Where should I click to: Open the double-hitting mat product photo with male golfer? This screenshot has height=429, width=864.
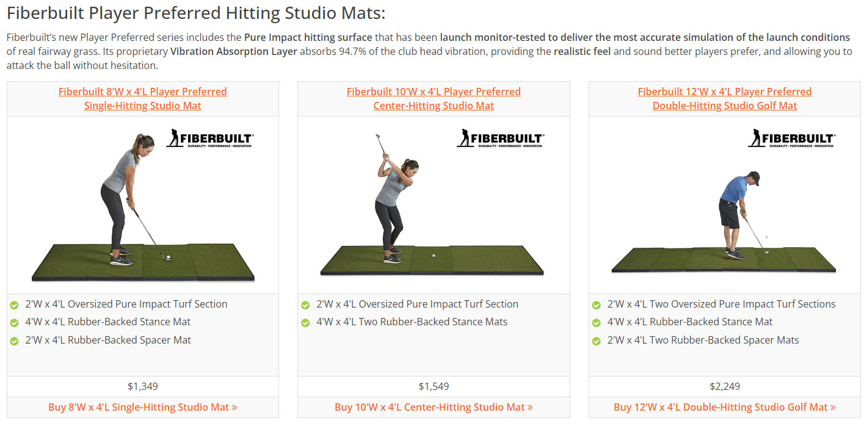[x=724, y=205]
